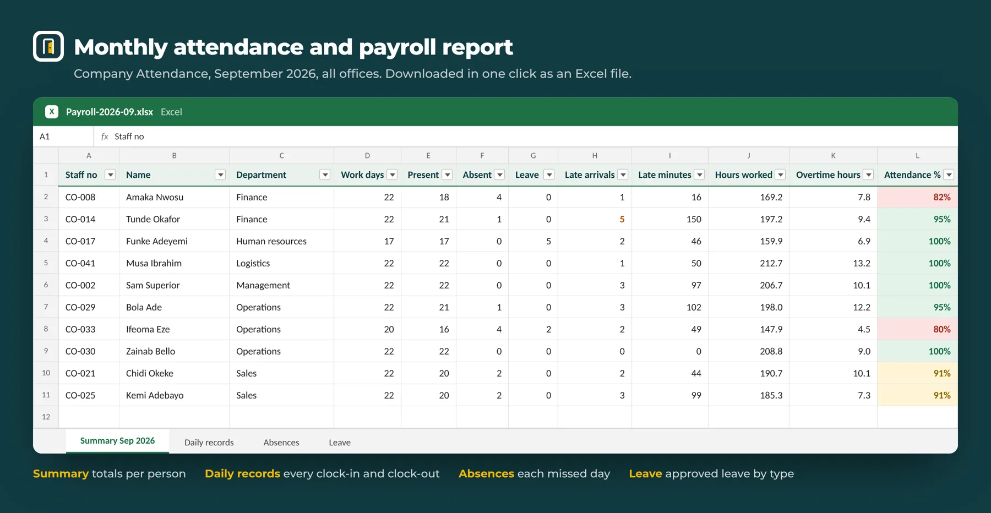Image resolution: width=991 pixels, height=513 pixels.
Task: Open the Late minutes filter dropdown
Action: pos(699,174)
